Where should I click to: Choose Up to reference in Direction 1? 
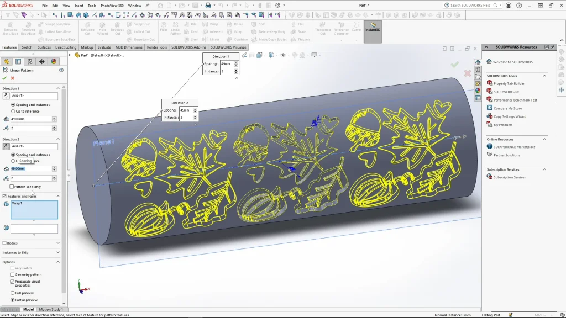pyautogui.click(x=13, y=112)
